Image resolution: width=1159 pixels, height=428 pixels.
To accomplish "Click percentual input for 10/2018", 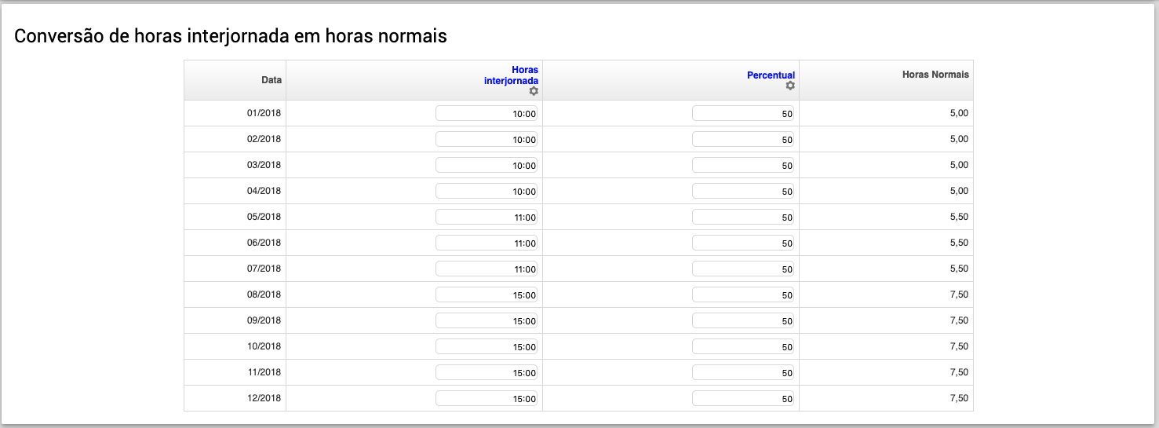I will [x=743, y=346].
